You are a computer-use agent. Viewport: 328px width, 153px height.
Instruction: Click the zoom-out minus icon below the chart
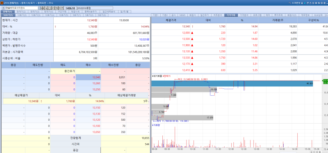(x=314, y=152)
